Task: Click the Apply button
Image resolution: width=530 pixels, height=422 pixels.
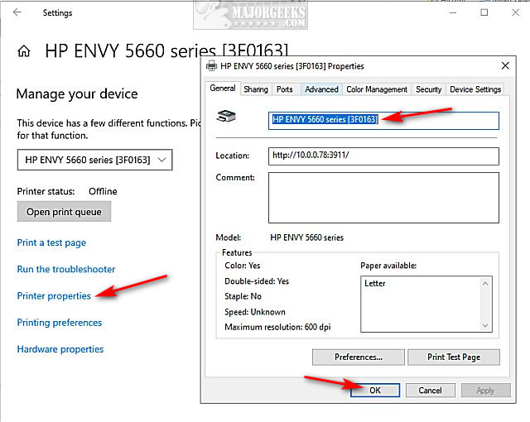Action: [485, 391]
